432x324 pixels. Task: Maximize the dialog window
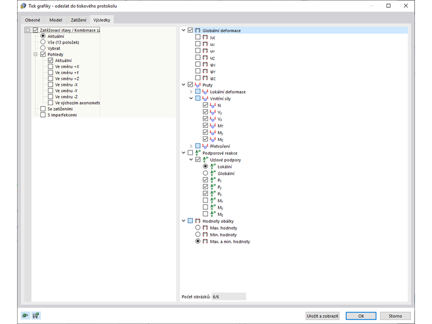(x=388, y=6)
